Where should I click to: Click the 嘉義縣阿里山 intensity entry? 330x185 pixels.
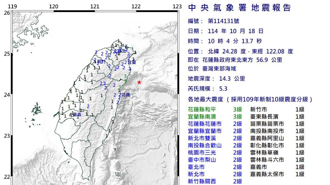tap(277, 138)
